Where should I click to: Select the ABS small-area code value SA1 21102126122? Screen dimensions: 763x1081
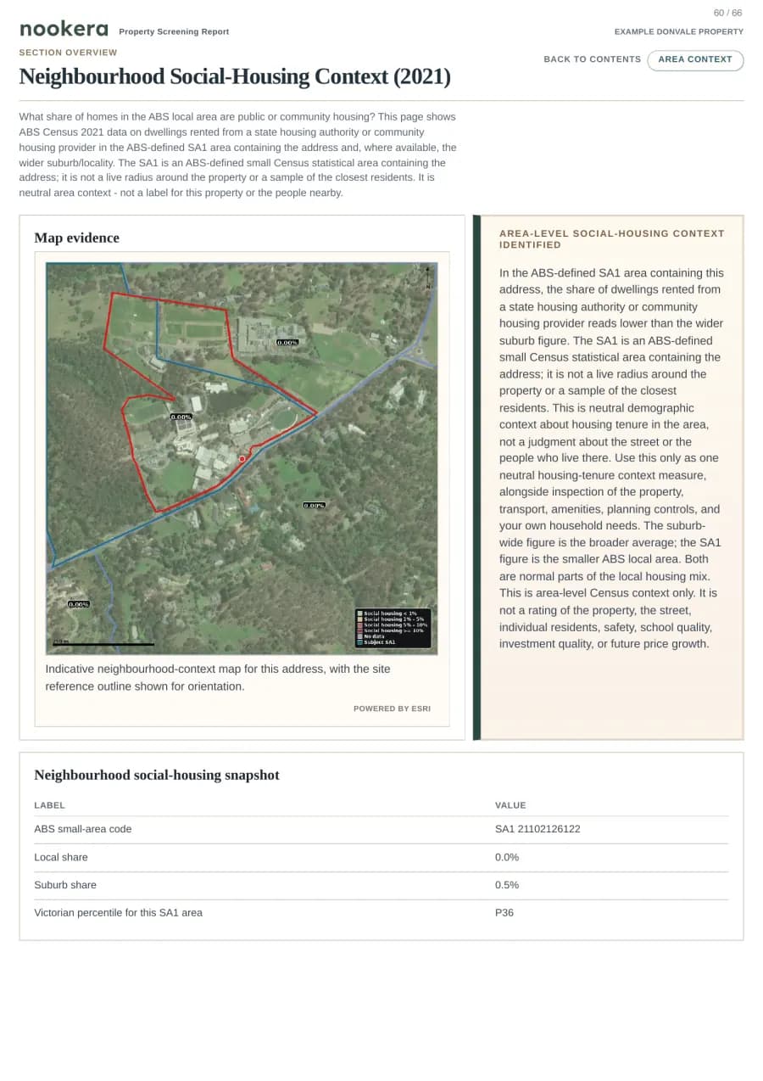[x=537, y=829]
